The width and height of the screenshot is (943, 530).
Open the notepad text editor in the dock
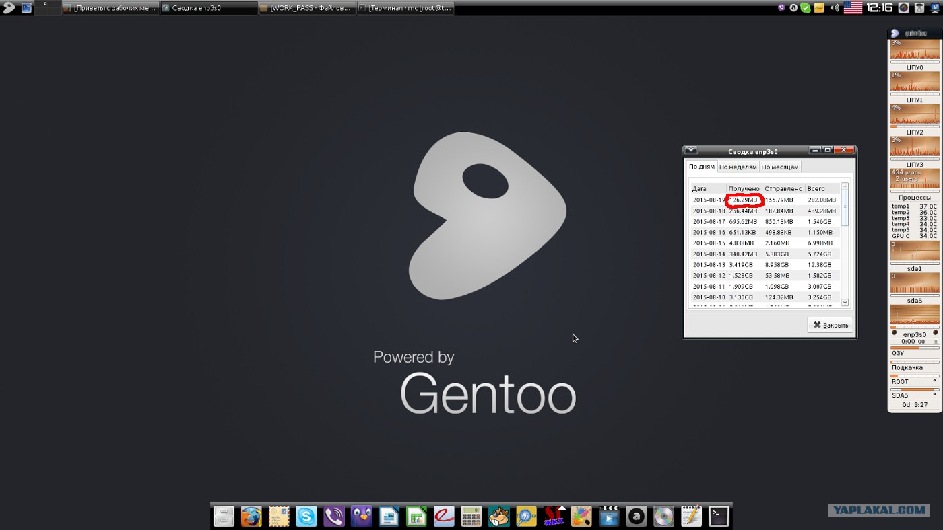pyautogui.click(x=692, y=517)
